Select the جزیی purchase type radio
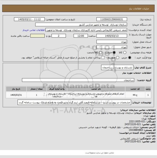Image resolution: width=157 pixels, height=158 pixels. [x=130, y=58]
